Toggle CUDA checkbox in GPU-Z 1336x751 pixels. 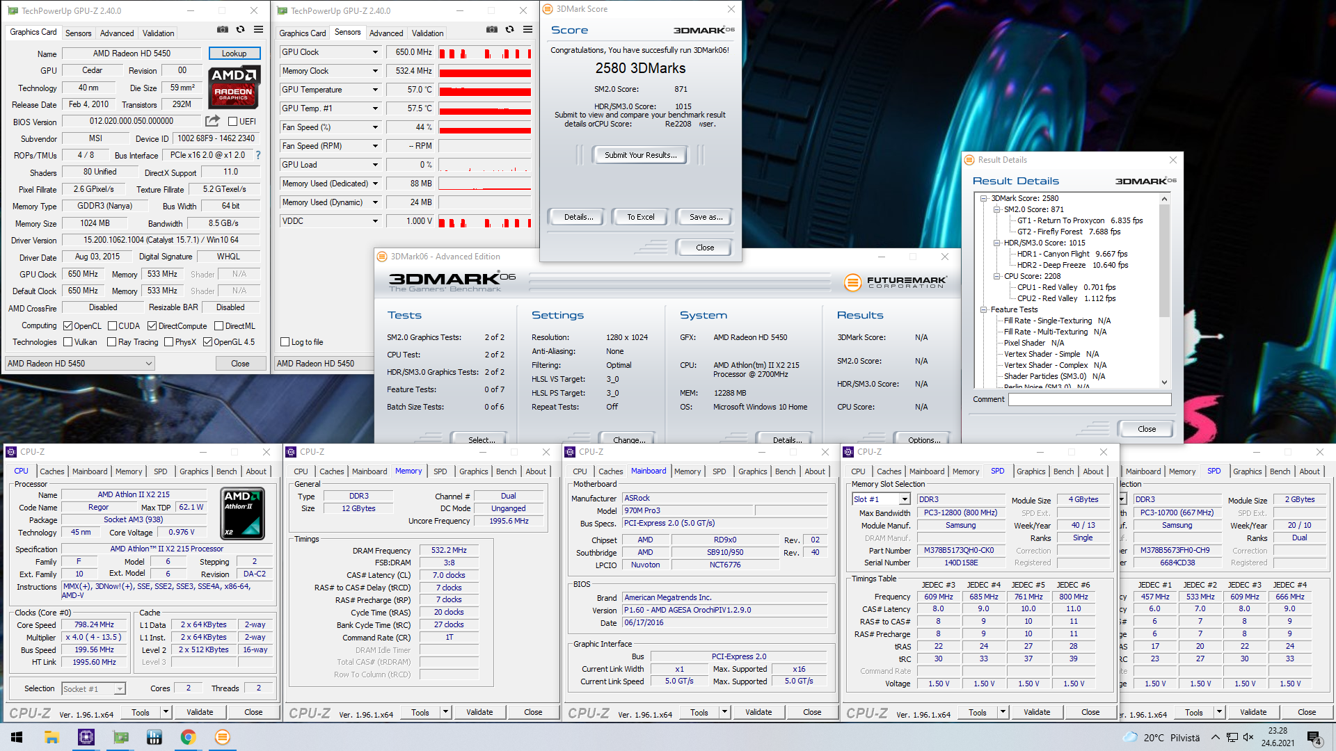113,326
